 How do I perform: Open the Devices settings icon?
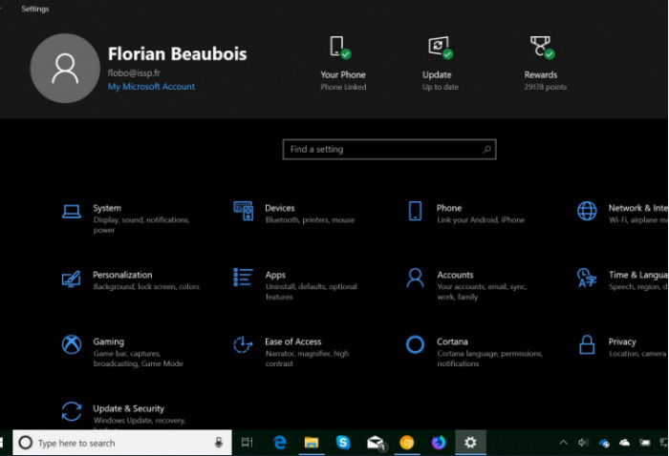coord(243,211)
